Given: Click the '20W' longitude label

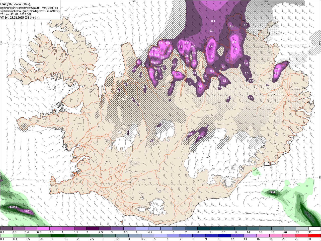Looking at the screenshot, I should [133, 1].
